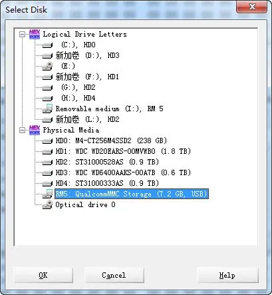Screen dimensions: 272x295
Task: Confirm selection with the OK button
Action: [x=43, y=275]
